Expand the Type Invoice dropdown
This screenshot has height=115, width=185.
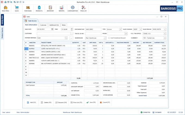click(x=120, y=29)
